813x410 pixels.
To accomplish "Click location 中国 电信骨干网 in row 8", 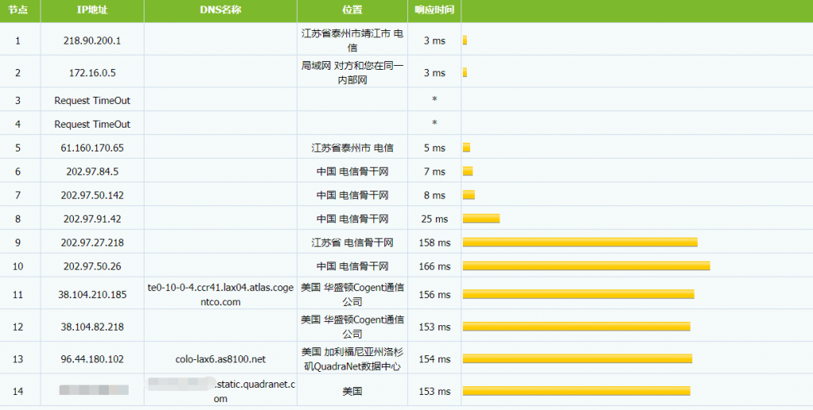I will [x=352, y=219].
